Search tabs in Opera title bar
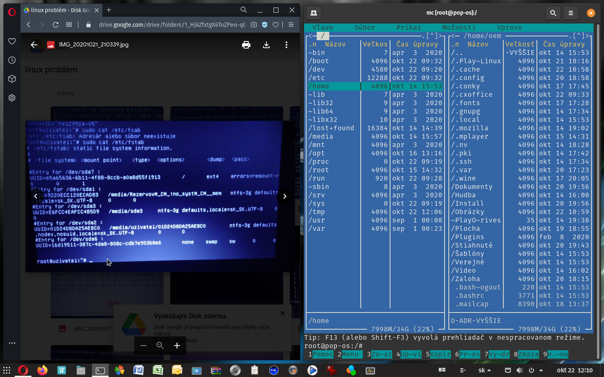 point(243,10)
